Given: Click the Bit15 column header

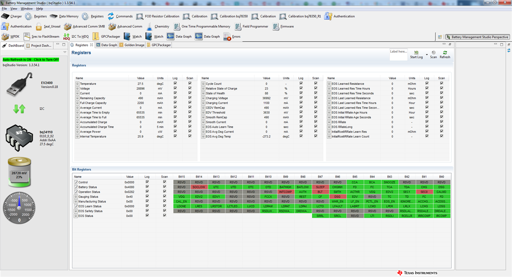Looking at the screenshot, I should click(181, 177).
